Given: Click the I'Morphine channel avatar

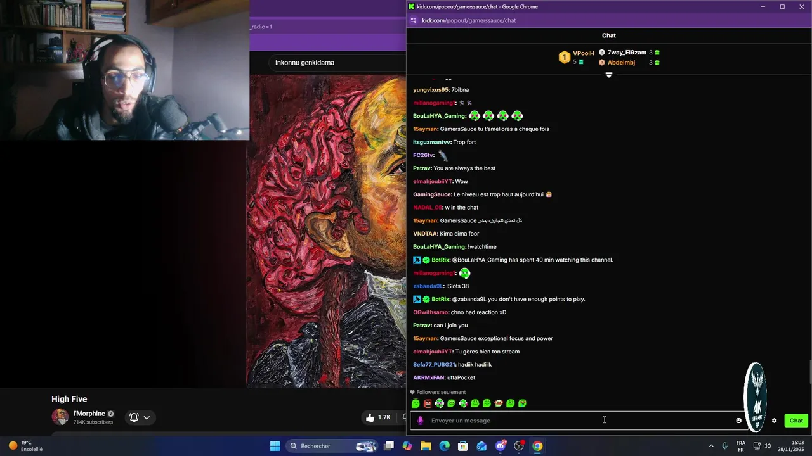Looking at the screenshot, I should tap(60, 417).
